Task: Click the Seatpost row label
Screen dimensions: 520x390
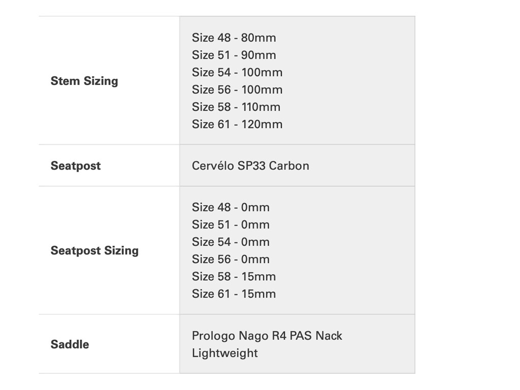Action: point(76,166)
